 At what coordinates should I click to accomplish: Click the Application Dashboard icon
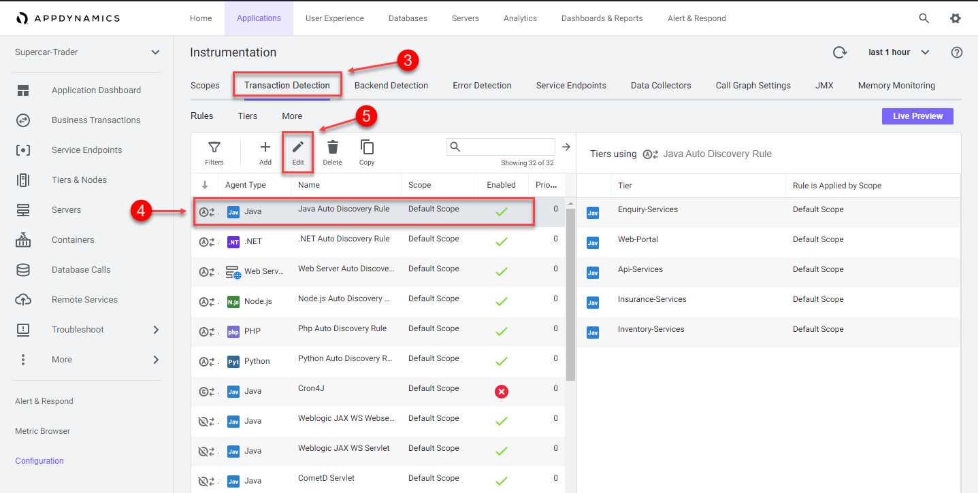[x=23, y=90]
